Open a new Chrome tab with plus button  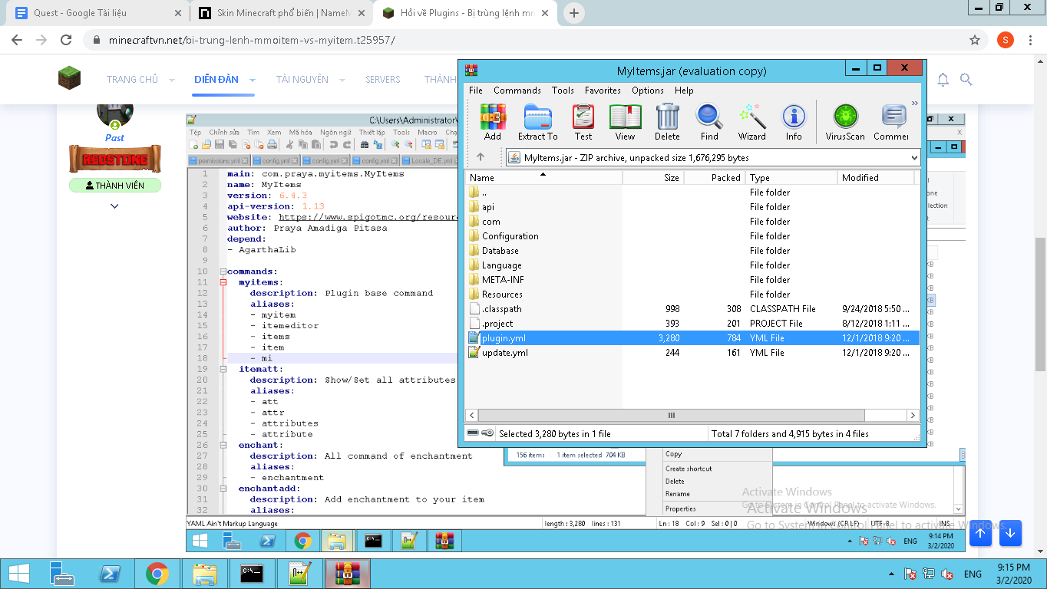[x=574, y=13]
